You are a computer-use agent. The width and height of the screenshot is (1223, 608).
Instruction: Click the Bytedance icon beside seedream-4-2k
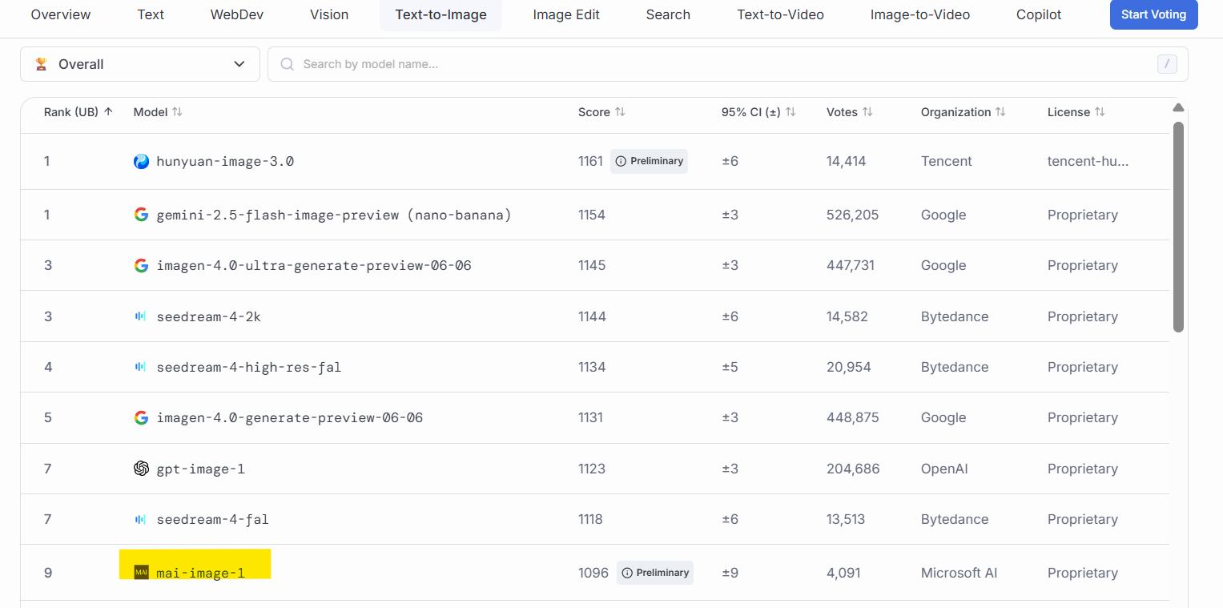[141, 316]
